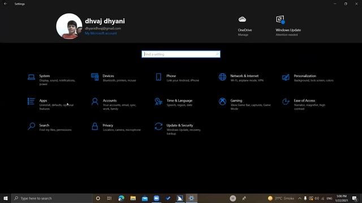362x203 pixels.
Task: Open the Phone settings icon
Action: coord(158,77)
